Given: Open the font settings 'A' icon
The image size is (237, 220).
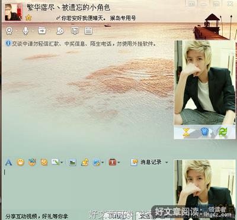Looking at the screenshot, I should [8, 163].
